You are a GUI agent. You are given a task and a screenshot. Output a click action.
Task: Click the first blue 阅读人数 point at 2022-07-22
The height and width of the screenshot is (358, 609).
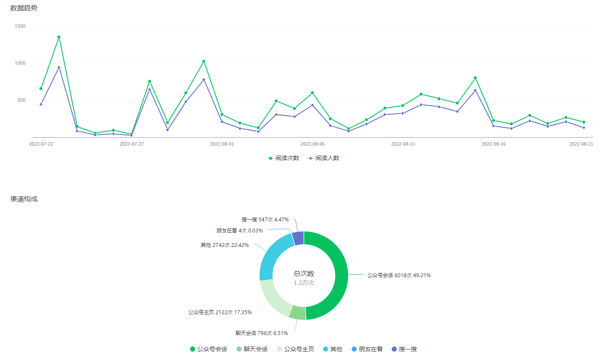click(x=41, y=104)
